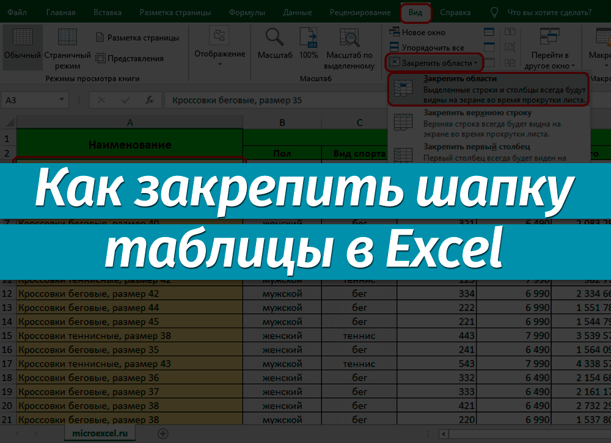Viewport: 611px width, 443px height.
Task: Click the synchronous scrolling icon
Action: coord(510,47)
